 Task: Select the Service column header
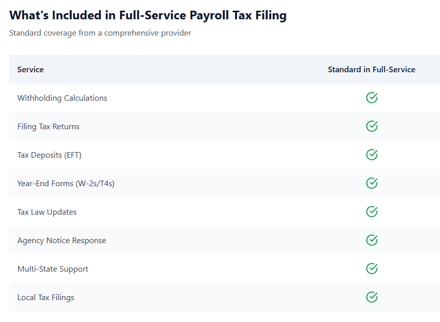click(31, 69)
